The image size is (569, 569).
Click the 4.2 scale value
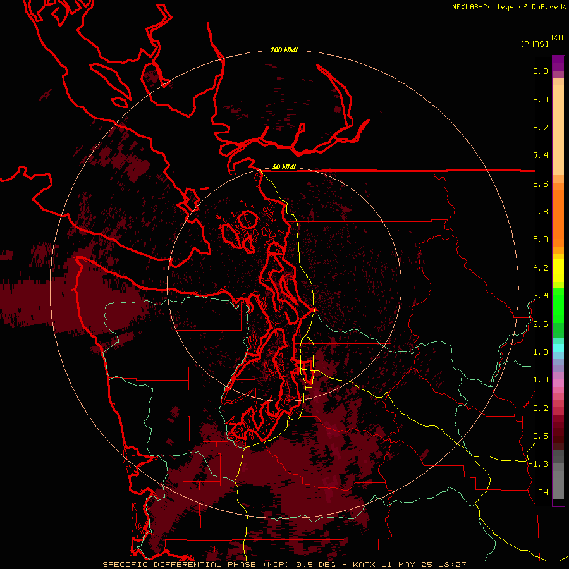541,268
